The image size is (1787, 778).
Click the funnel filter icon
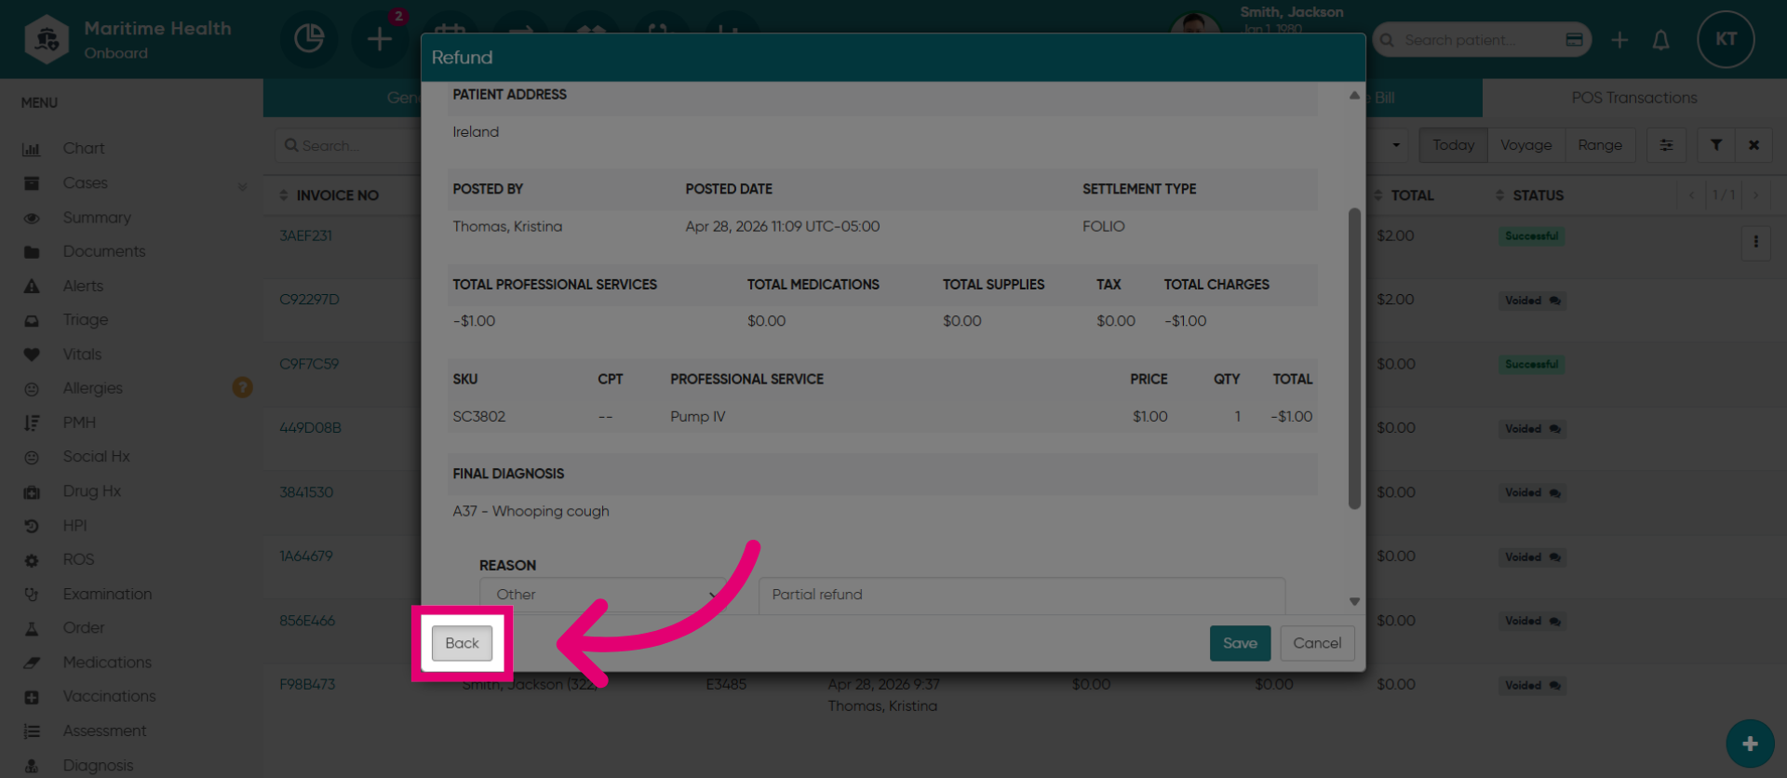[1715, 145]
